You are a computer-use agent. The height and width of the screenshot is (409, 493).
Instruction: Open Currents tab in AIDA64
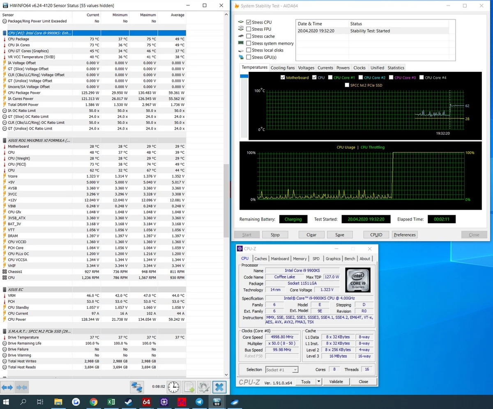tap(325, 68)
